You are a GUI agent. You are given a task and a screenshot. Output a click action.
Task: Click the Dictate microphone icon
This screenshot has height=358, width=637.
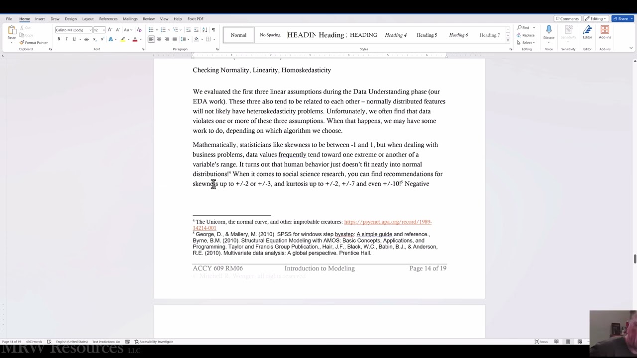pos(549,30)
